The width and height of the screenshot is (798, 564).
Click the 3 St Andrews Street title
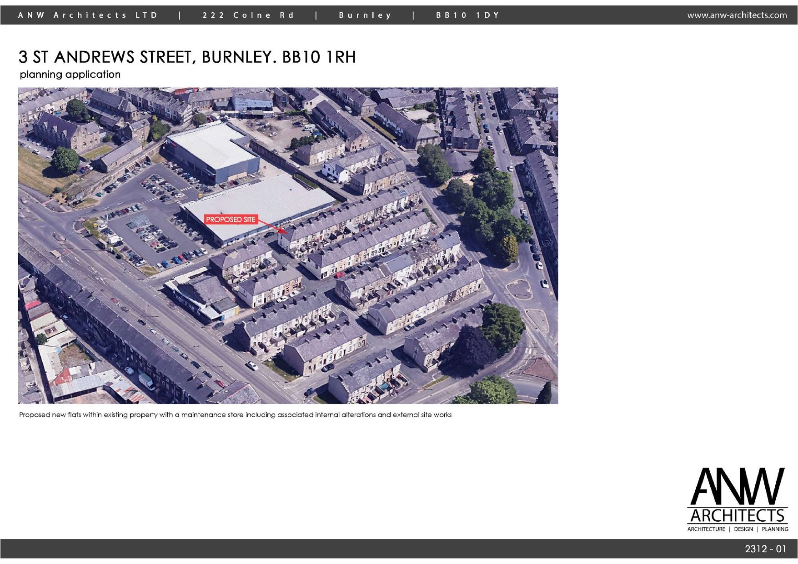pos(187,57)
